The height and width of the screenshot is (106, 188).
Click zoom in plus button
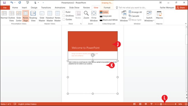pos(176,104)
